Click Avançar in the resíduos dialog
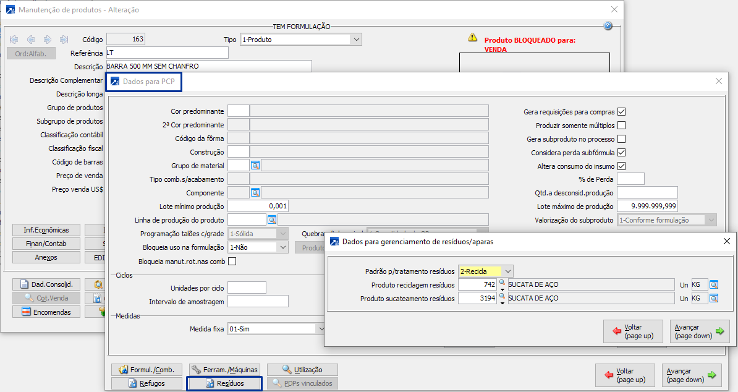 pyautogui.click(x=699, y=331)
